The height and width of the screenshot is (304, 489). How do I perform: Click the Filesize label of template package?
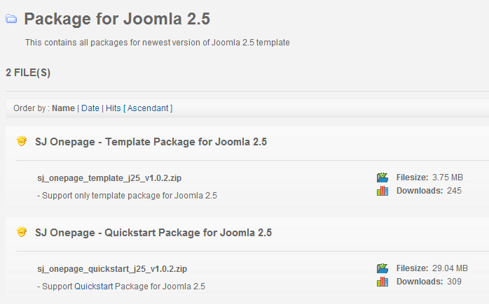[412, 178]
